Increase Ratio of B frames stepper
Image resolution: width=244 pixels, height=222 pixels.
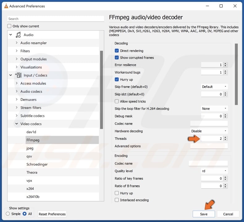225,185
